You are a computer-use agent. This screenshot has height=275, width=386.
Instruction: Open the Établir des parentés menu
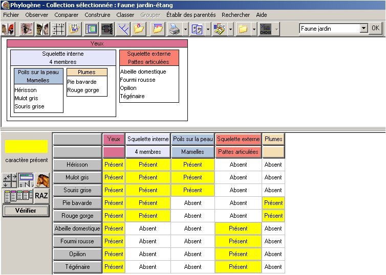pos(190,15)
